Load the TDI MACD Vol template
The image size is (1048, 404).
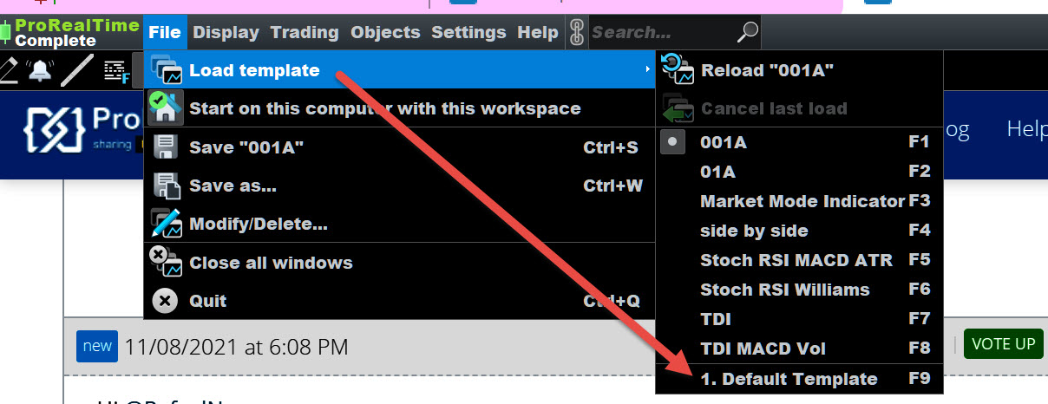763,349
